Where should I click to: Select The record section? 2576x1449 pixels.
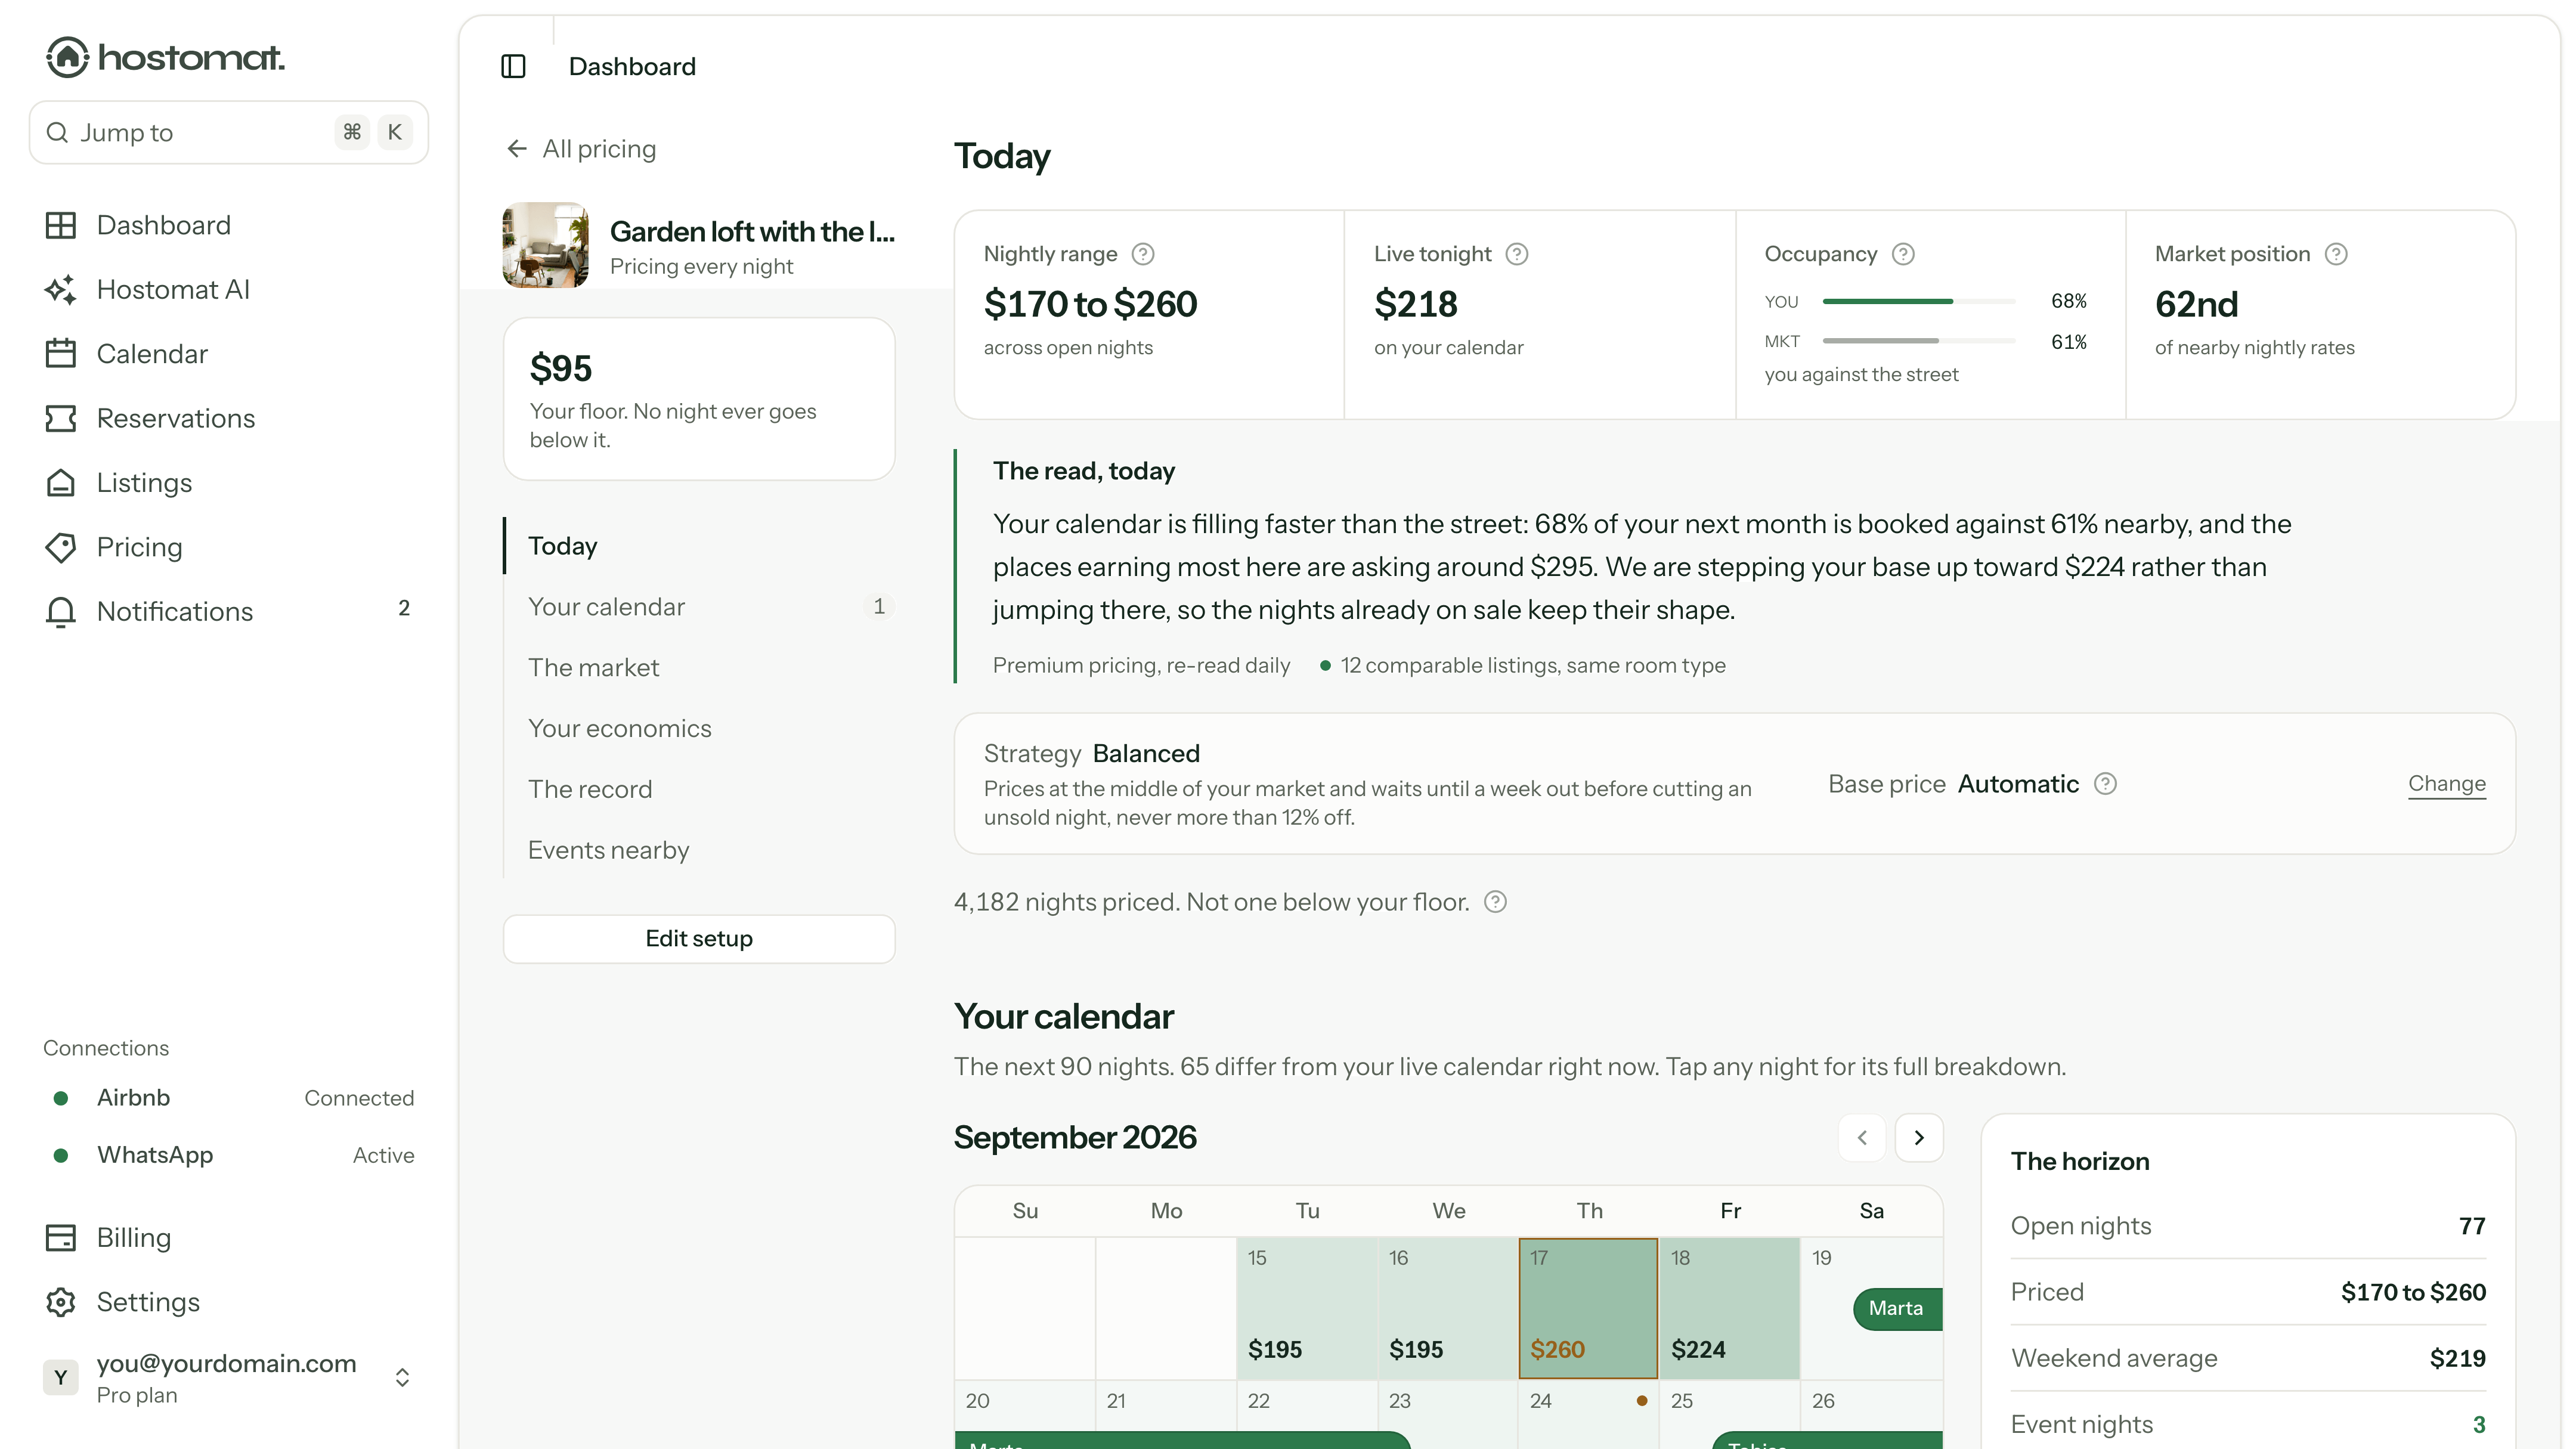pos(699,789)
